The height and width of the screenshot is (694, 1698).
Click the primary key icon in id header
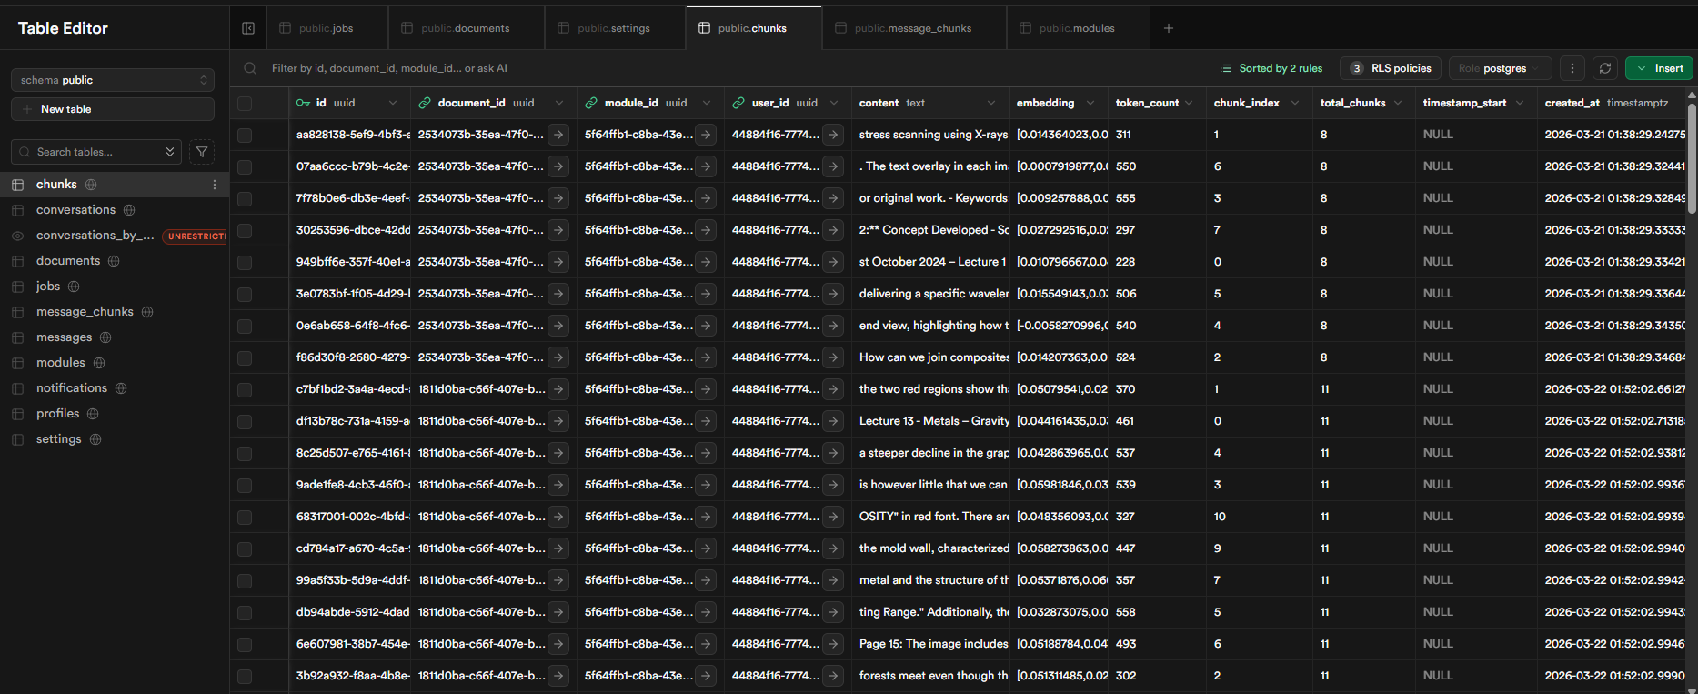tap(303, 103)
